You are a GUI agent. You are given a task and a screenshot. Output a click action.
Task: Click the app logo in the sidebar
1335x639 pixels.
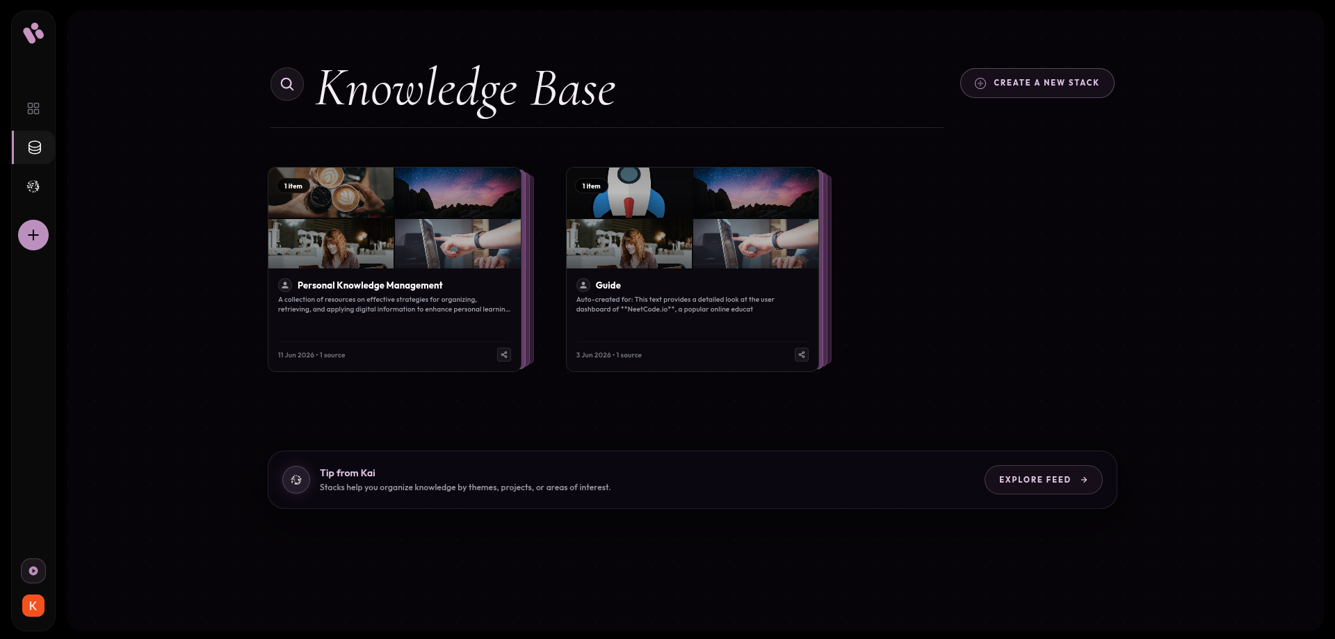(x=33, y=33)
